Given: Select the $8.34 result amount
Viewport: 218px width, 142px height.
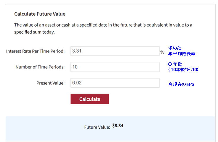Looking at the screenshot, I should coord(118,126).
